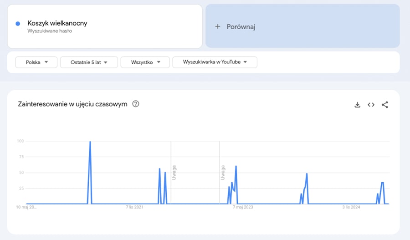Expand the Ostatnie 5 lat time range
The height and width of the screenshot is (240, 410).
tap(89, 62)
